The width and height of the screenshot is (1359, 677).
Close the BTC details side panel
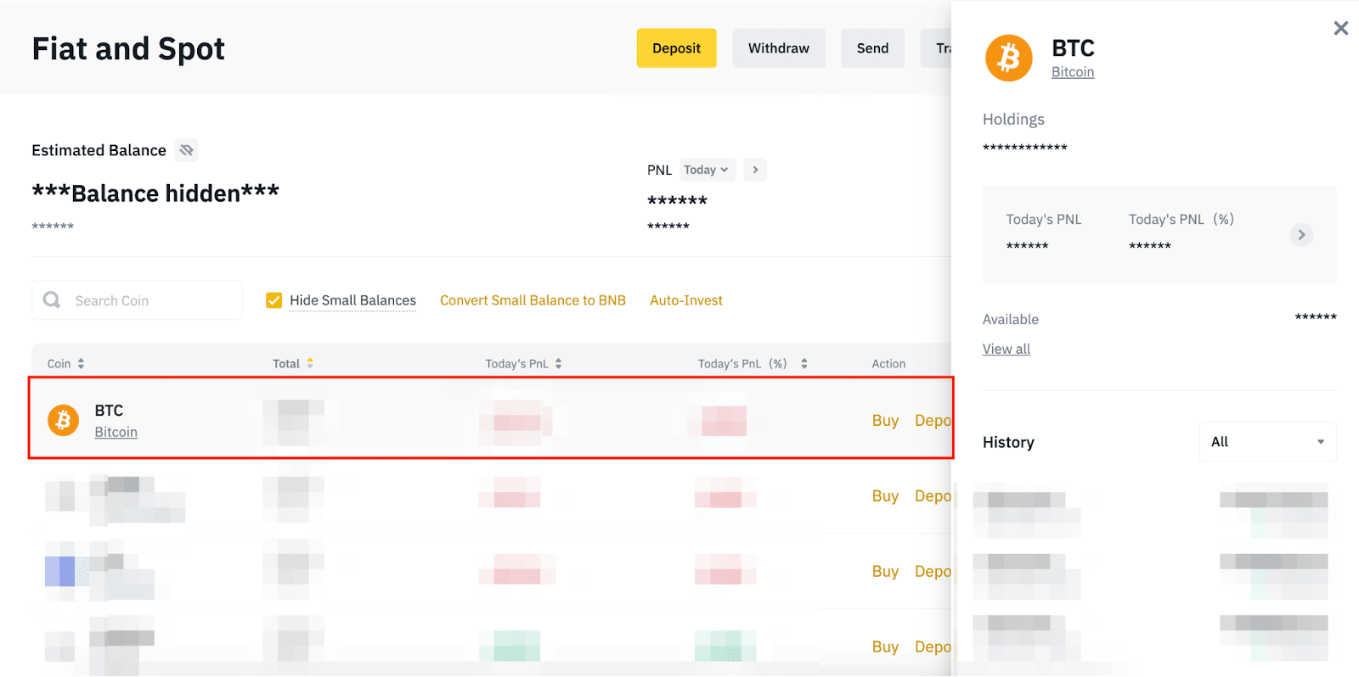(x=1340, y=29)
